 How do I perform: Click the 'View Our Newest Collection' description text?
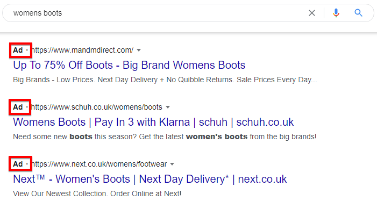coord(97,193)
